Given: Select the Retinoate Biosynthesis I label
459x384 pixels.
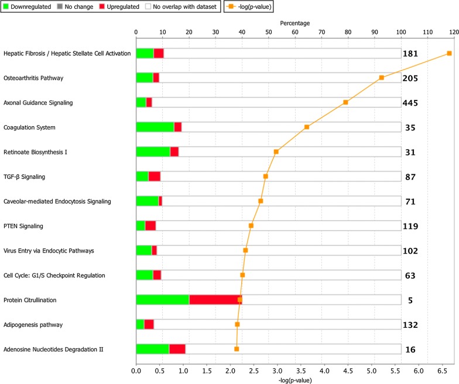Looking at the screenshot, I should coord(35,152).
